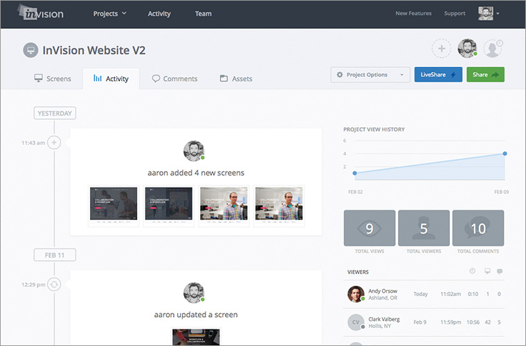
Task: Sort viewers by the clock icon
Action: [x=472, y=271]
